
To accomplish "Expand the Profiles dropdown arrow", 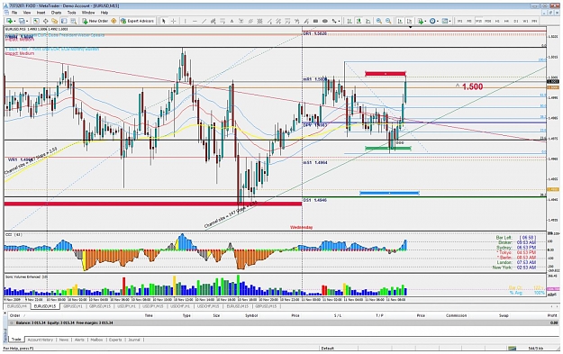I will coord(27,21).
